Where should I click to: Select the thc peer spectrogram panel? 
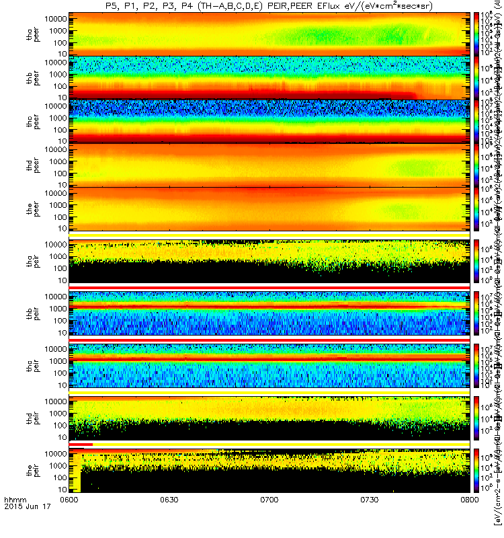click(x=269, y=122)
